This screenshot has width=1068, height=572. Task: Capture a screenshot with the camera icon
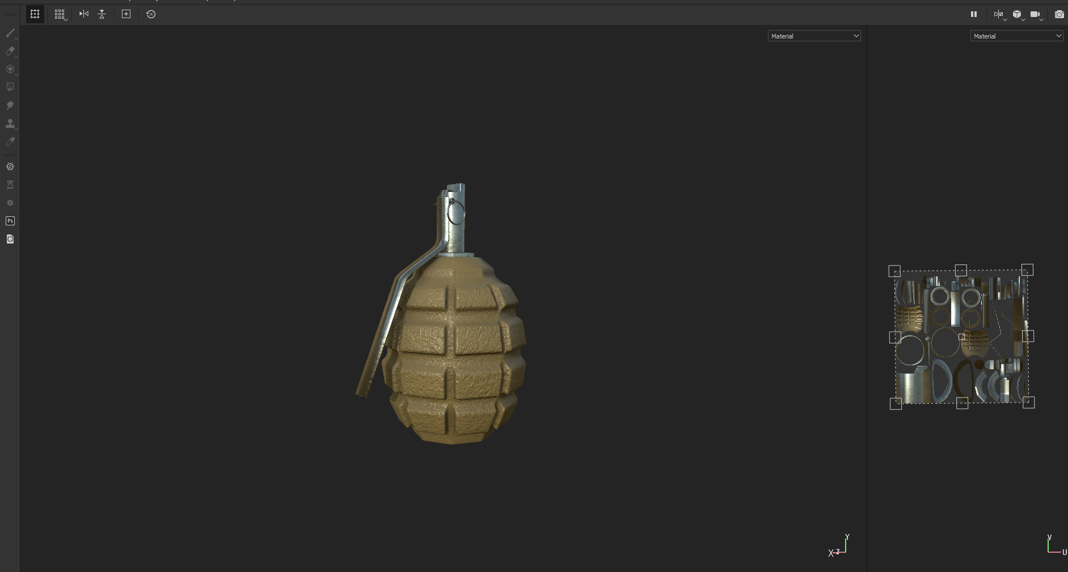(1059, 14)
